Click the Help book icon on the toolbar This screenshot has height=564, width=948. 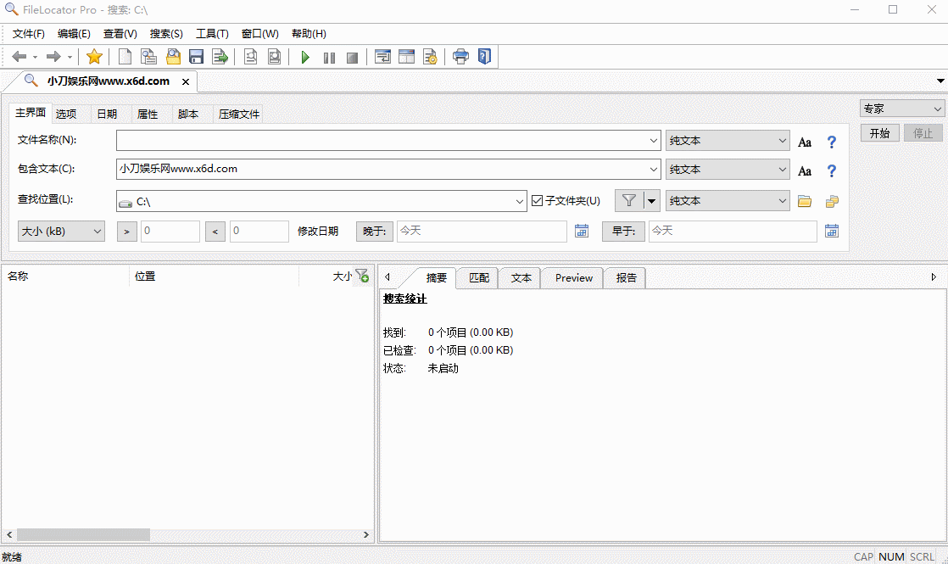coord(484,56)
